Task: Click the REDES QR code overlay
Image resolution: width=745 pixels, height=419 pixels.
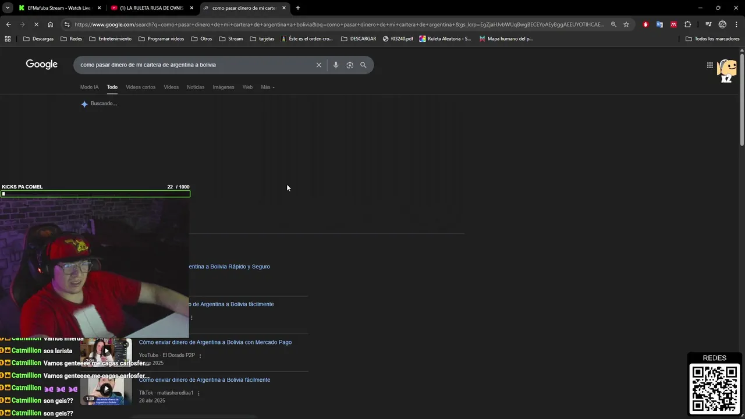Action: coord(715,388)
